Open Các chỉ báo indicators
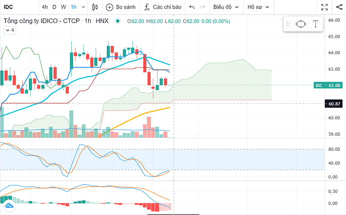This screenshot has height=215, width=346. coord(163,7)
